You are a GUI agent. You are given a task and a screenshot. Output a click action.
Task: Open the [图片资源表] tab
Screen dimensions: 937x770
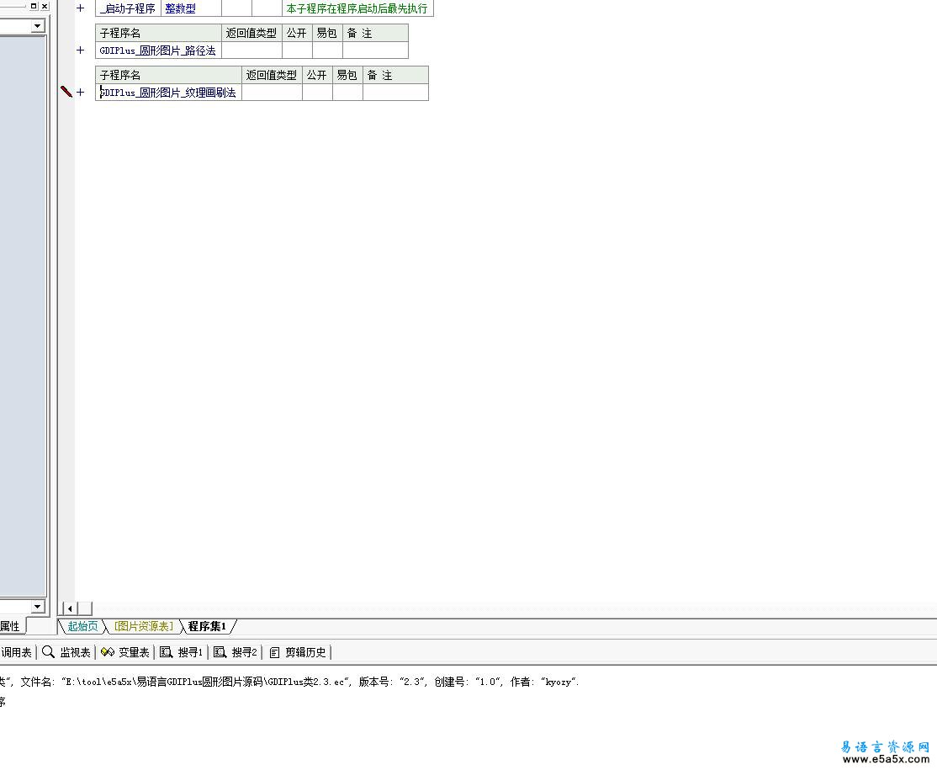(144, 626)
